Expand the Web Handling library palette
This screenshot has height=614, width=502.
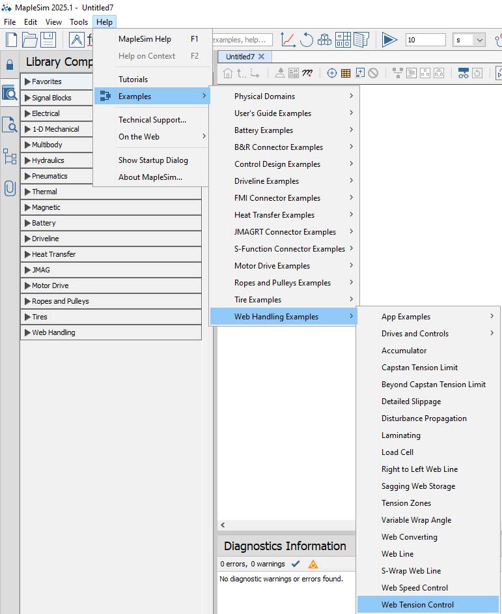click(111, 332)
